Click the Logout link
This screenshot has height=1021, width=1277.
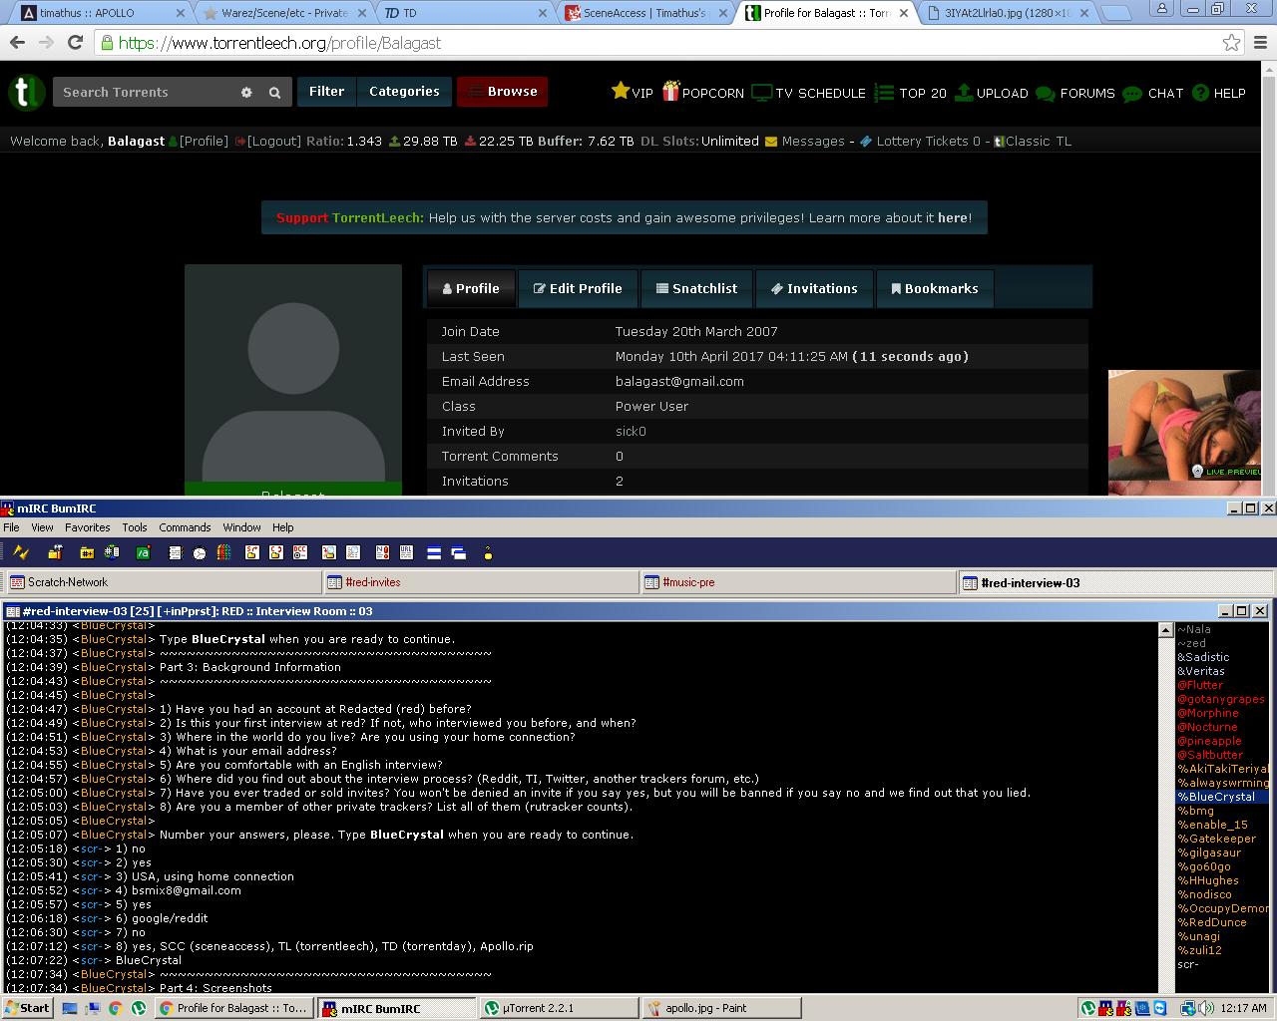[273, 142]
